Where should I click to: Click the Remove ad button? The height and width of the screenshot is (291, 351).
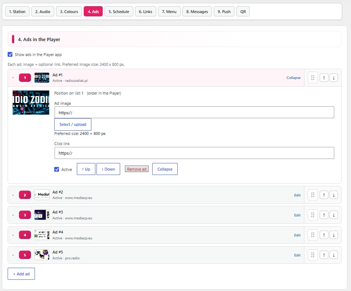click(x=137, y=169)
